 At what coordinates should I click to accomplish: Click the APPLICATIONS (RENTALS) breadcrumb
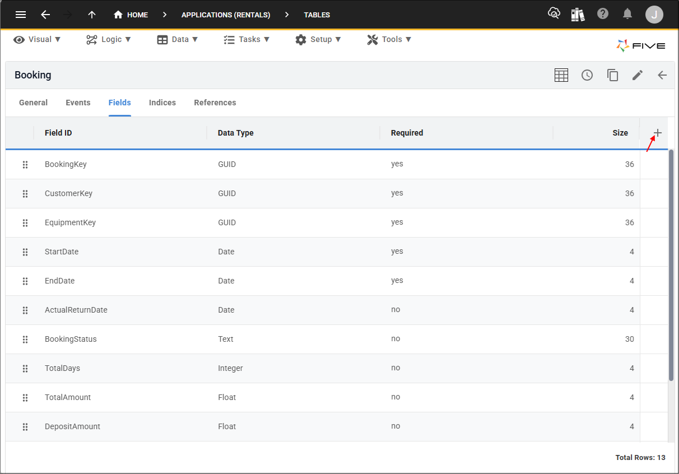pos(226,15)
